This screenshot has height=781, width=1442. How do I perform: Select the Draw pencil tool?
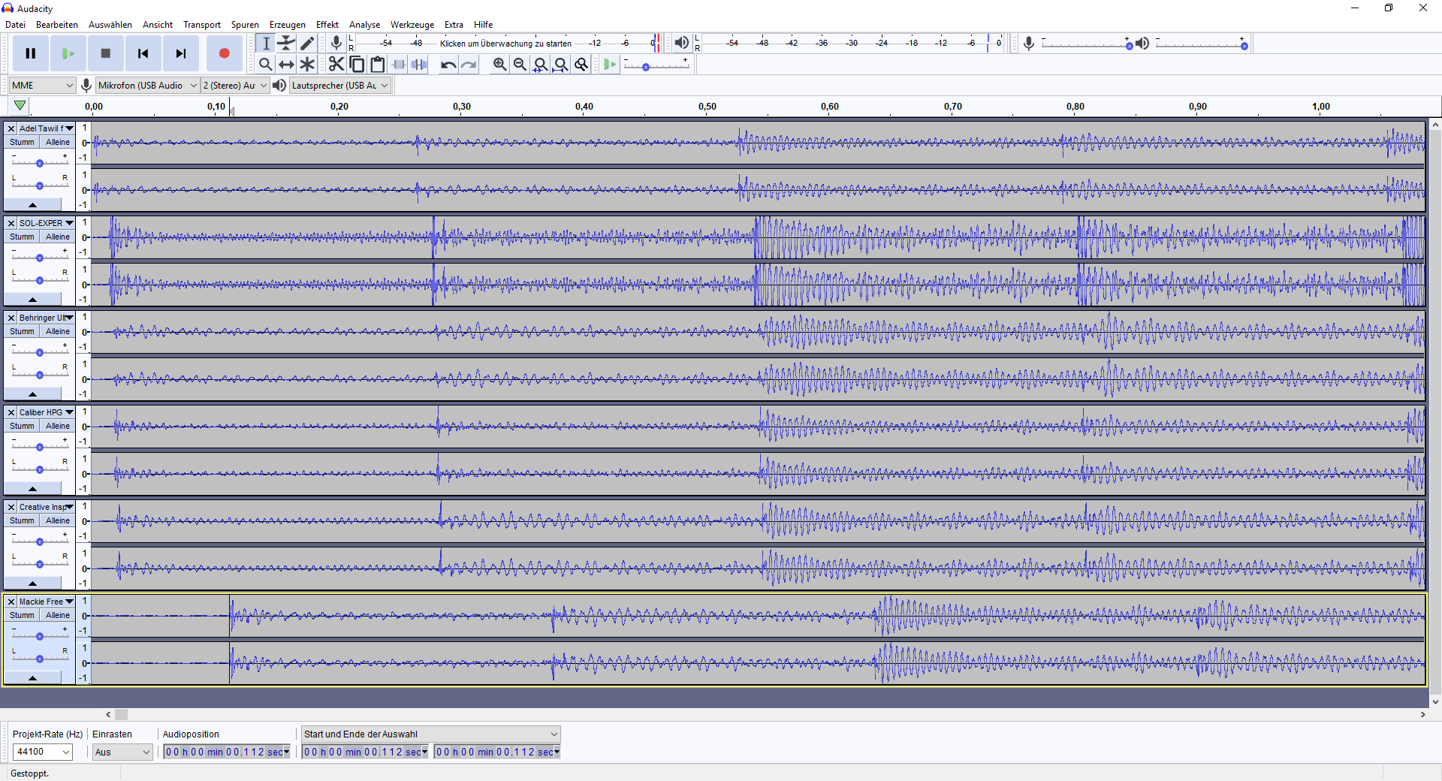(307, 44)
